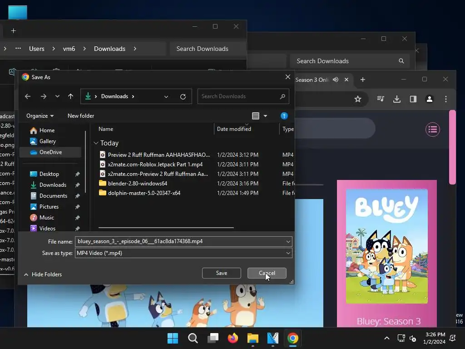Open view options dropdown arrow
This screenshot has width=465, height=349.
pos(265,116)
